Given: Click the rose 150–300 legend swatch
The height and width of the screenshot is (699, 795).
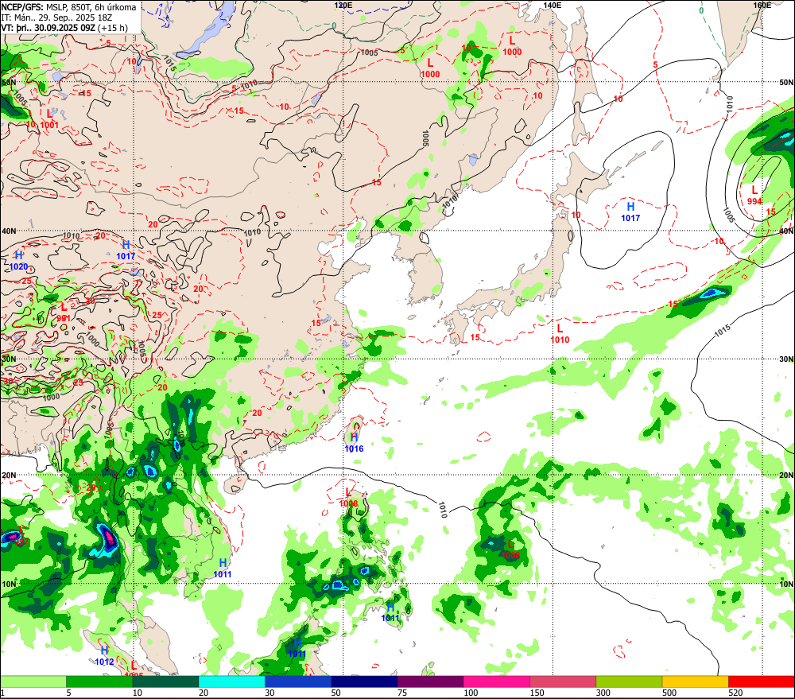Looking at the screenshot, I should (x=563, y=682).
